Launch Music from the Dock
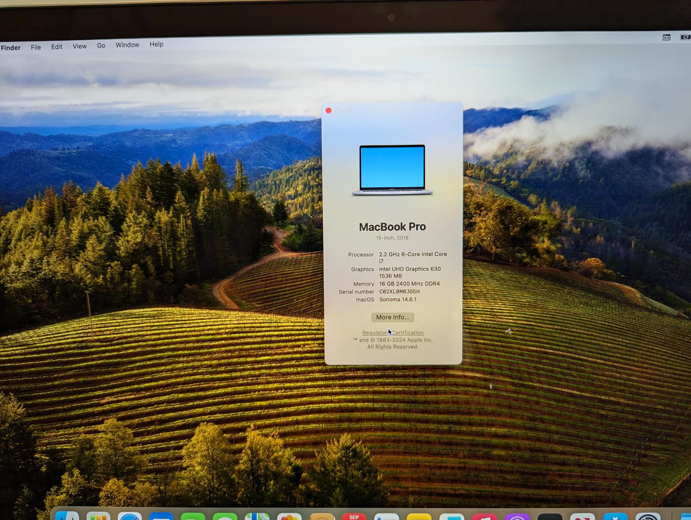This screenshot has height=520, width=691. click(x=484, y=517)
